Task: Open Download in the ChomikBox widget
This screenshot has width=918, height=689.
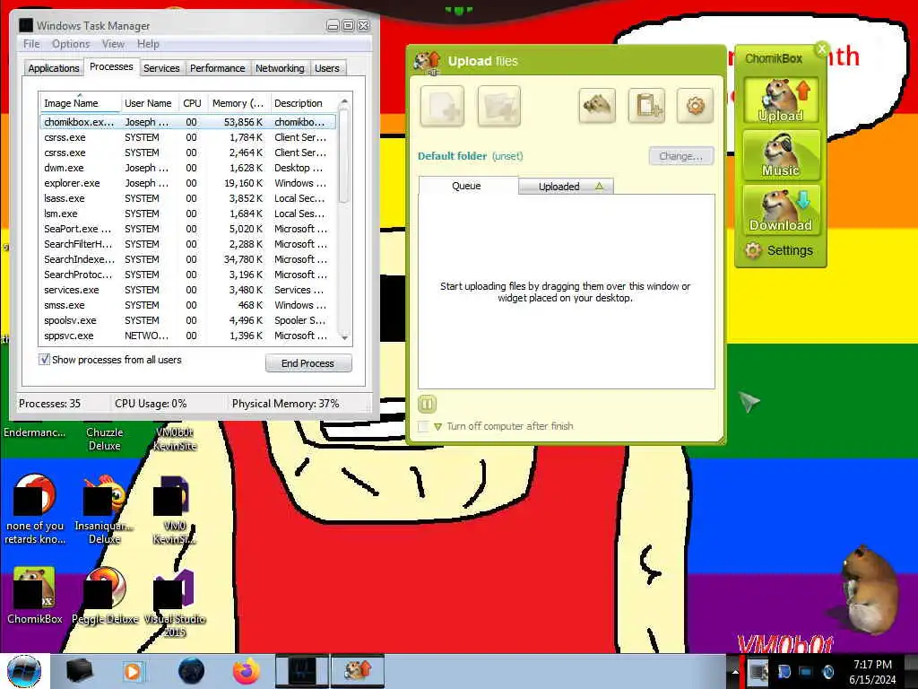Action: [782, 210]
